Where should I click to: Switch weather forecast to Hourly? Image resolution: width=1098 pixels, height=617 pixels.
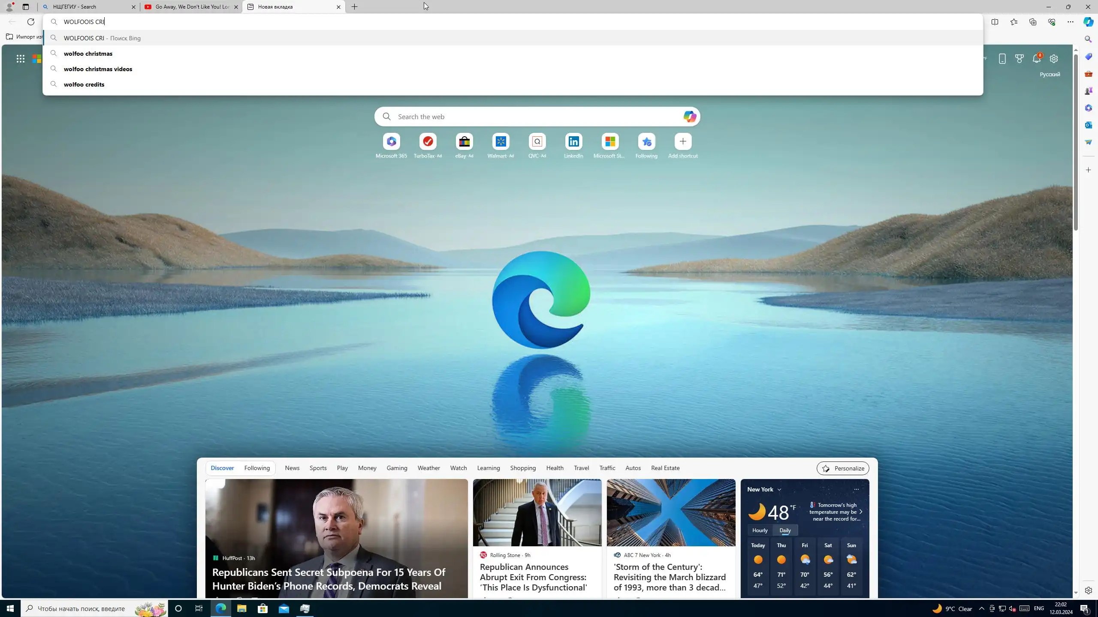pos(760,530)
